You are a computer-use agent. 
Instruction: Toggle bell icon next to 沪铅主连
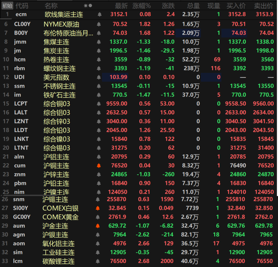[x=99, y=183]
